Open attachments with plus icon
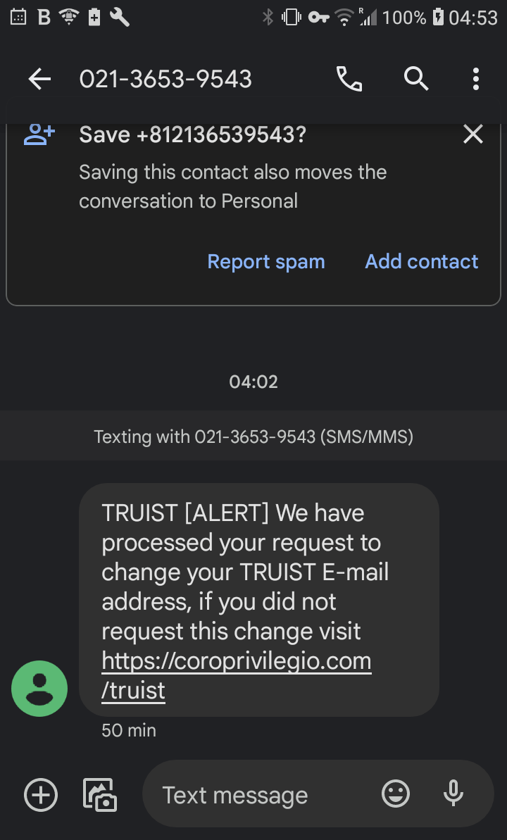The width and height of the screenshot is (507, 840). point(41,796)
